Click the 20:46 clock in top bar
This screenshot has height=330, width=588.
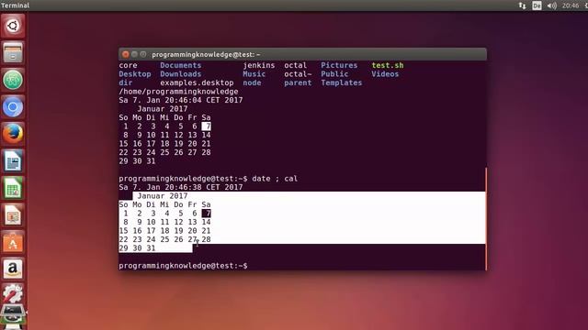pyautogui.click(x=571, y=5)
